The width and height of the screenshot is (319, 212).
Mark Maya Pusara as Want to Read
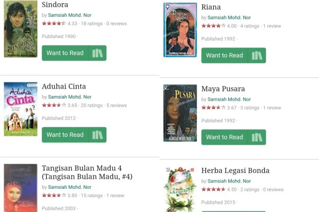[224, 137]
